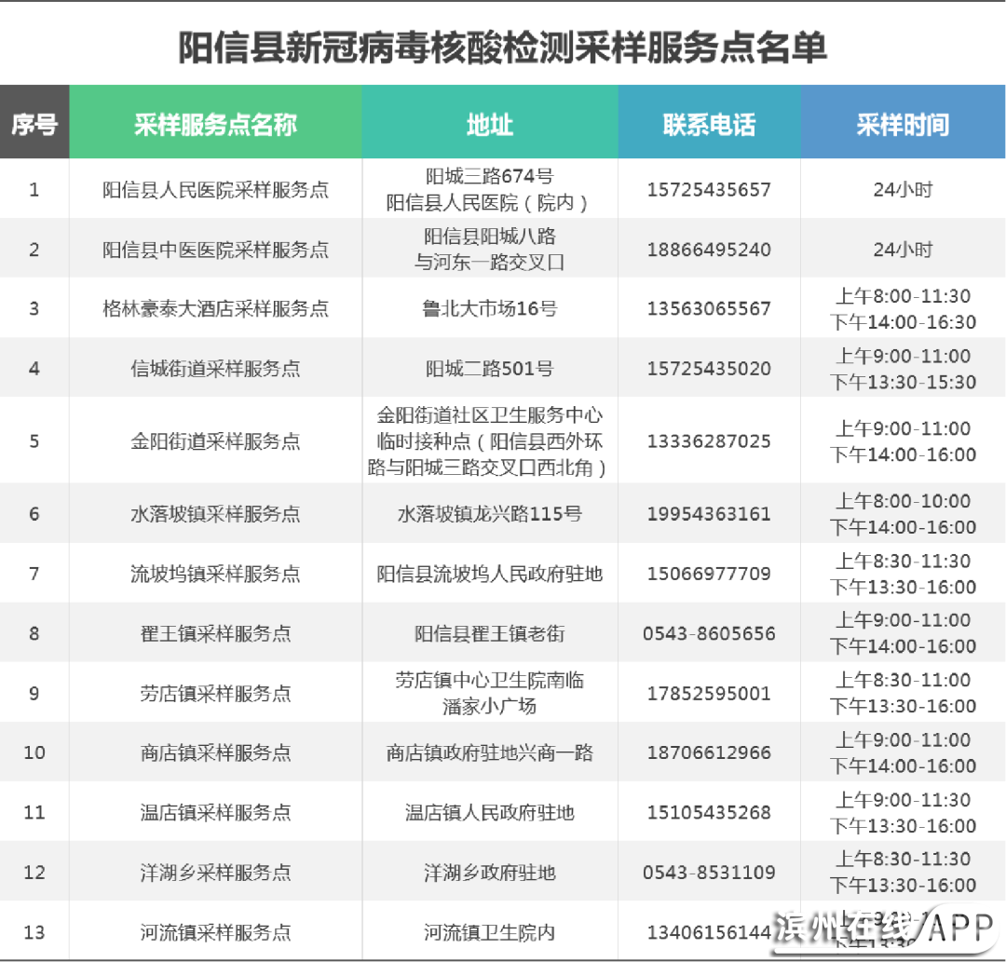Select the 地址 column header
The width and height of the screenshot is (1006, 962).
490,125
